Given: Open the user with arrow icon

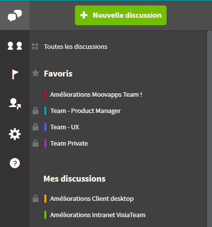Looking at the screenshot, I should (15, 104).
